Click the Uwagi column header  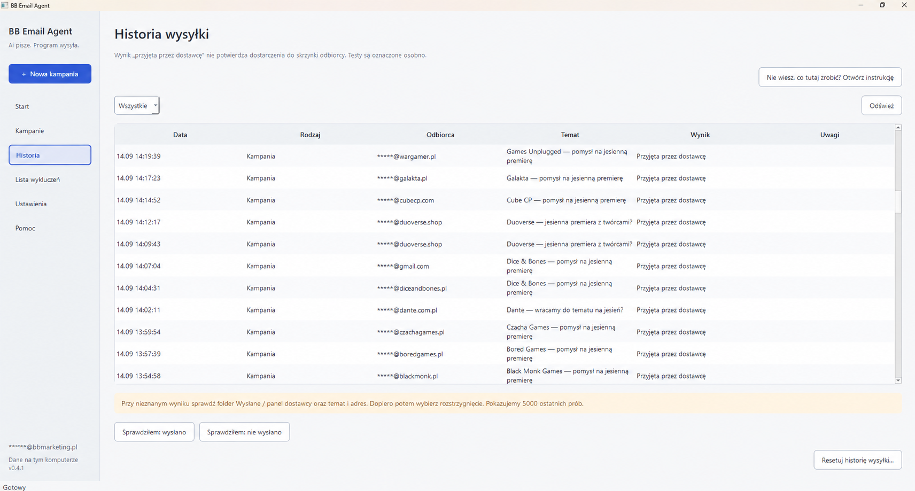[x=829, y=135]
